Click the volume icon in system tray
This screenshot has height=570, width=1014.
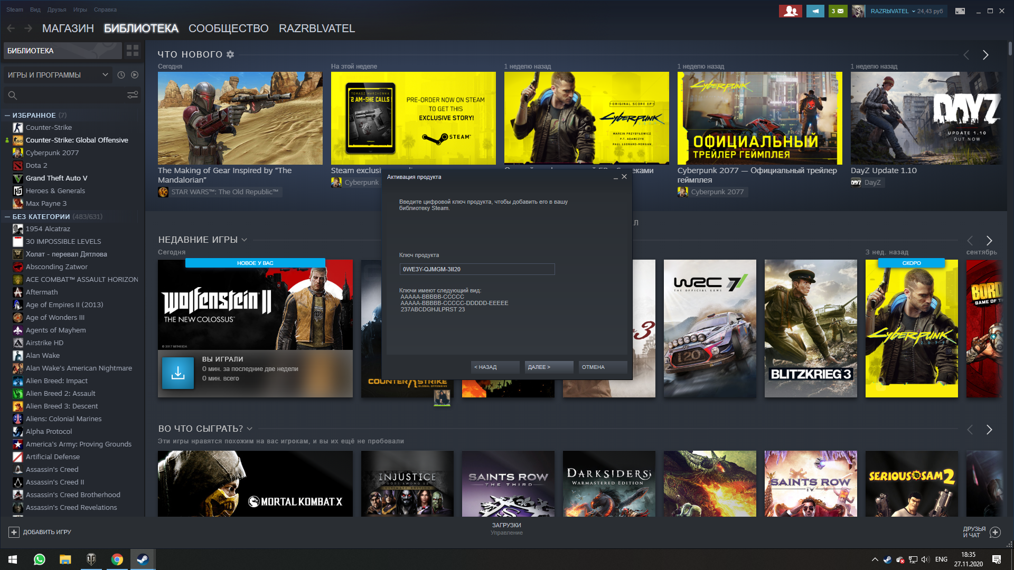click(x=925, y=559)
